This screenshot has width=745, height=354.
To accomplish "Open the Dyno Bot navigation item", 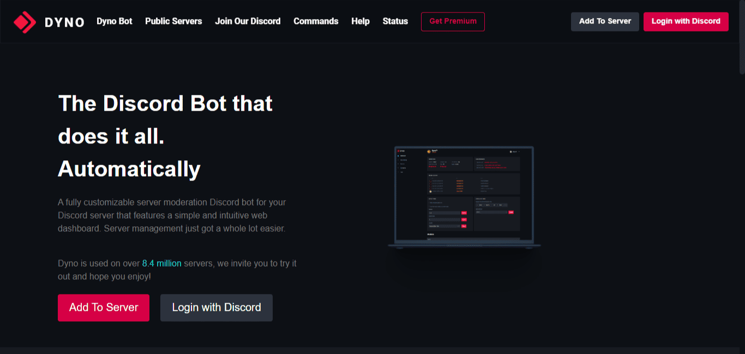I will (x=115, y=21).
